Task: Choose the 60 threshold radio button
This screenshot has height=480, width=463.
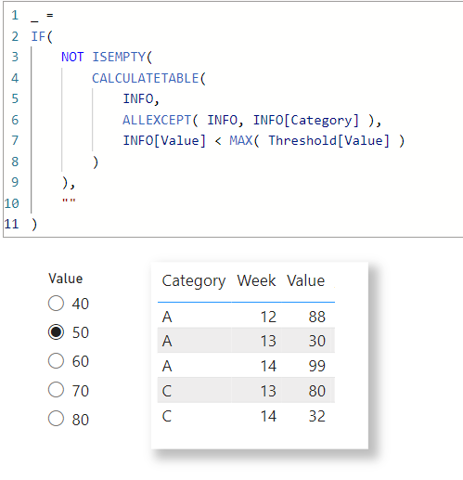Action: pos(56,361)
